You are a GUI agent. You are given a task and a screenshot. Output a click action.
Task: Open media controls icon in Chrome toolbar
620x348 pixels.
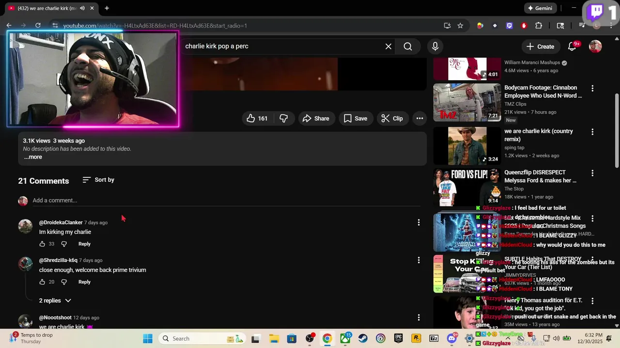pyautogui.click(x=582, y=26)
